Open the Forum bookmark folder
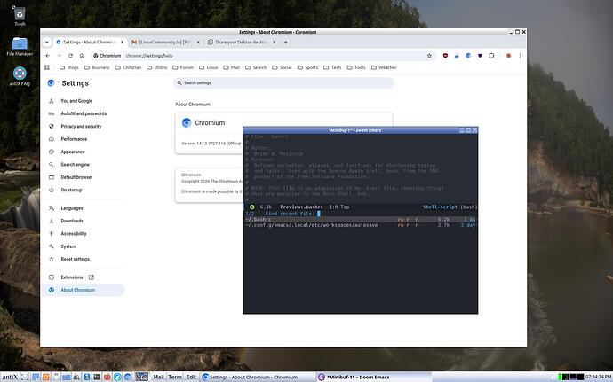Image resolution: width=613 pixels, height=382 pixels. pos(183,67)
